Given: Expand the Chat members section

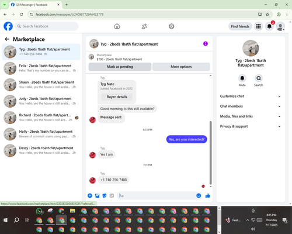Looking at the screenshot, I should pos(251,106).
